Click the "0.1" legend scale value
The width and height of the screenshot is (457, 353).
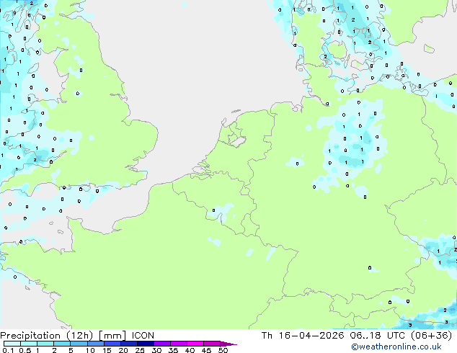pyautogui.click(x=8, y=350)
